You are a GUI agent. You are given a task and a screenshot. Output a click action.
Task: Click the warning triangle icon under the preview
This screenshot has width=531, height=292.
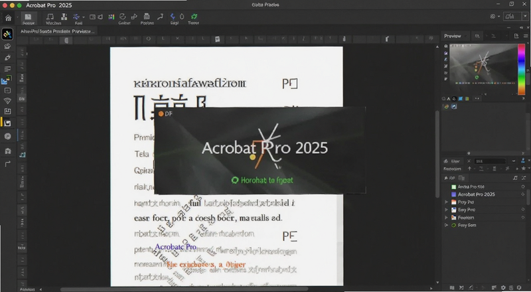(449, 99)
